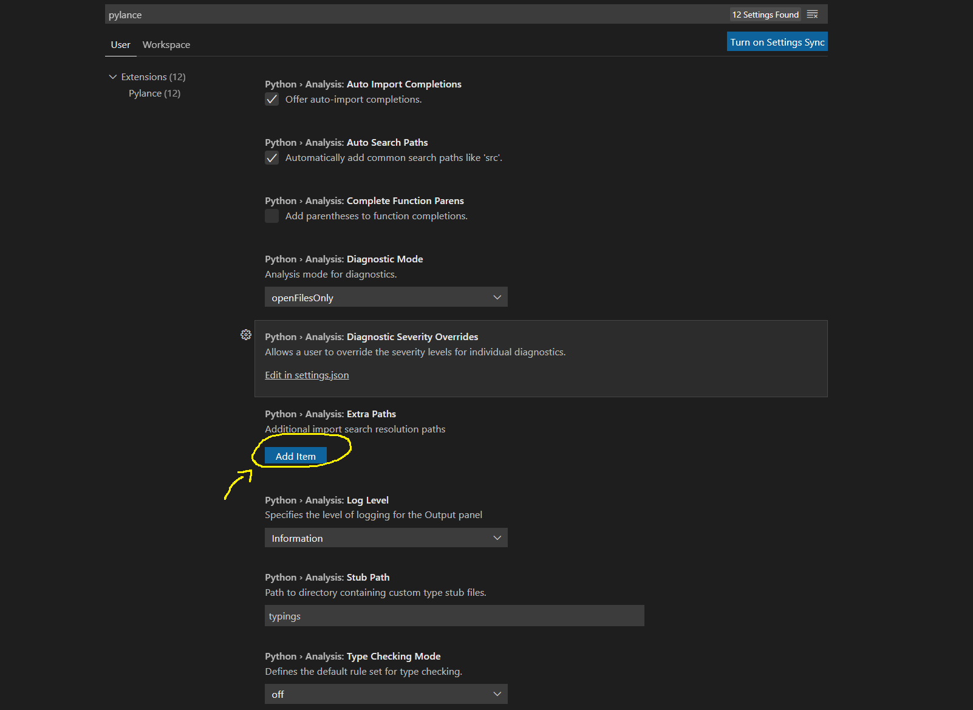Viewport: 973px width, 710px height.
Task: Open the Log Level dropdown showing Information
Action: [x=386, y=538]
